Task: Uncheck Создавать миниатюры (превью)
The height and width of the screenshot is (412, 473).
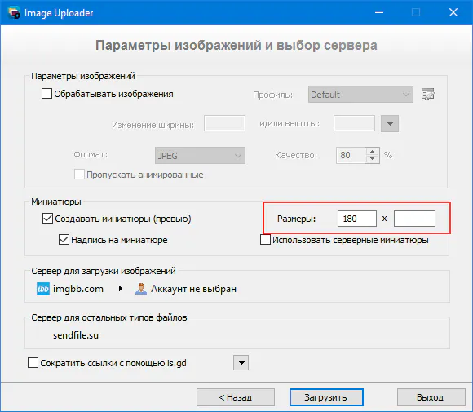Action: pos(47,218)
